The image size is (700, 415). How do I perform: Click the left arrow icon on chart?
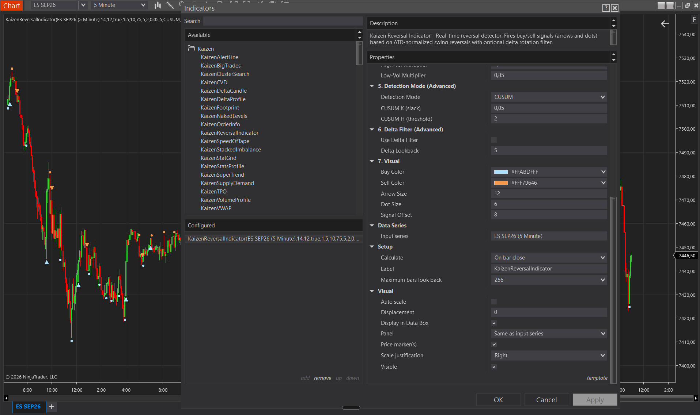click(665, 24)
